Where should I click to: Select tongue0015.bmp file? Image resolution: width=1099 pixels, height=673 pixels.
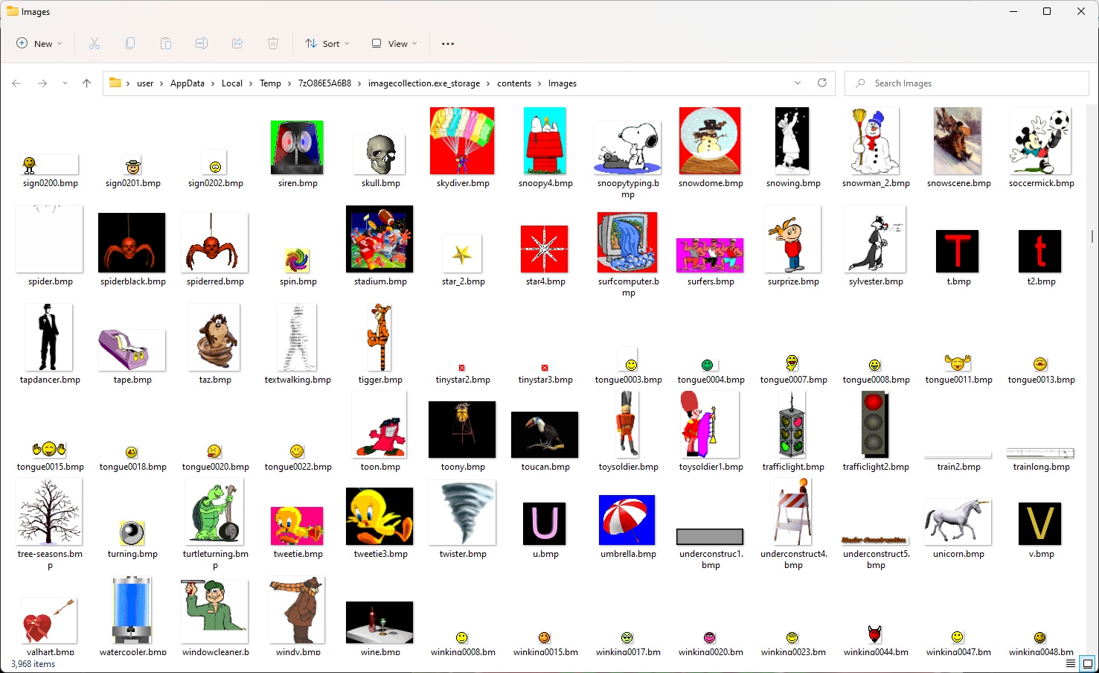point(49,449)
